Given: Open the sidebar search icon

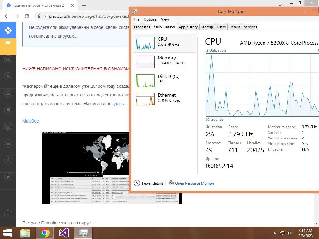Looking at the screenshot, I should click(8, 59).
